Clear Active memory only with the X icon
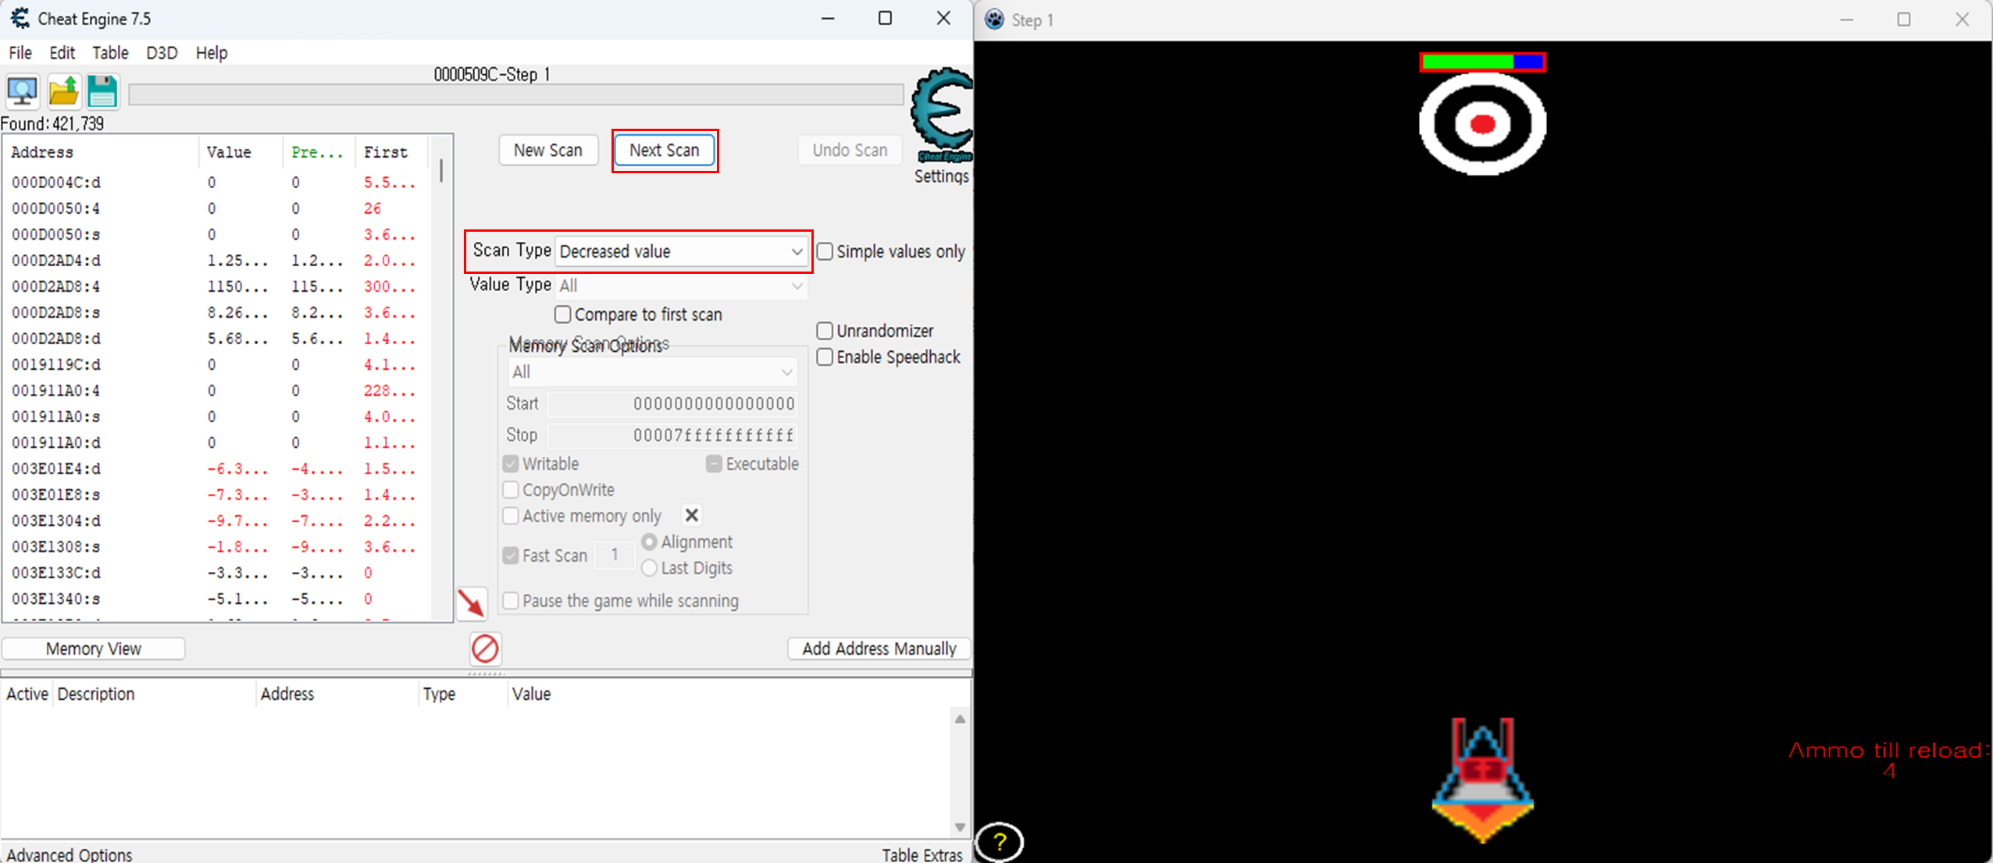 click(x=692, y=515)
